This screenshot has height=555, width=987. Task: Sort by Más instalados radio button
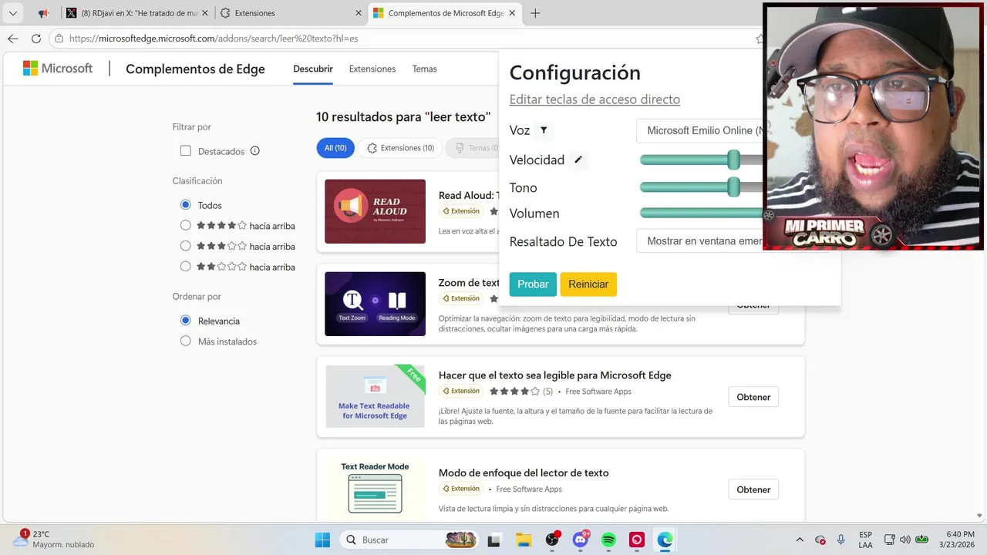(x=185, y=341)
